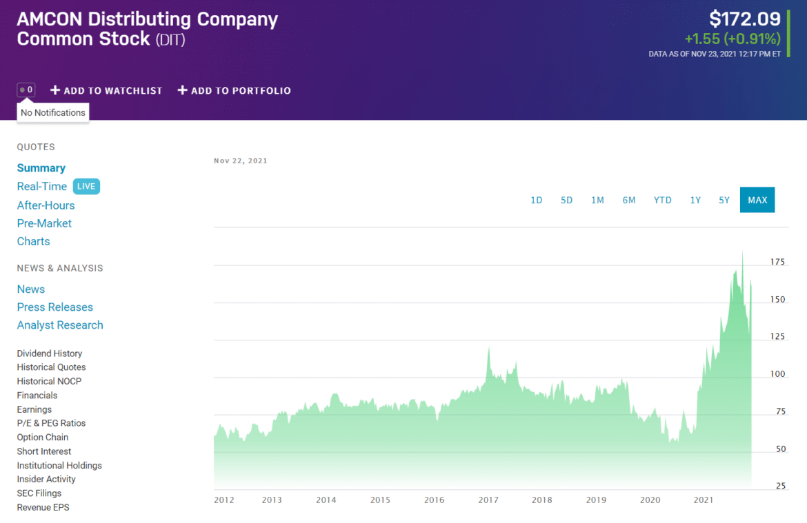
Task: Select the YTD chart period
Action: pos(662,200)
